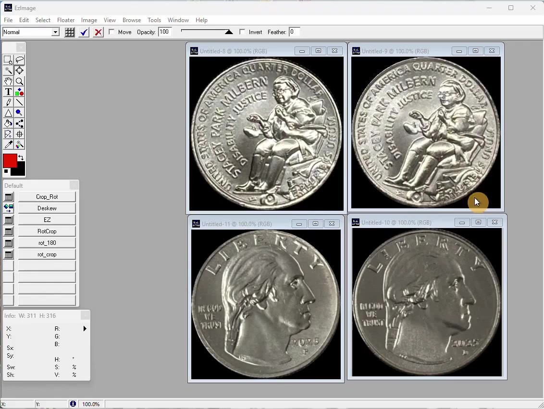
Task: Pick the red foreground color swatch
Action: (x=10, y=161)
